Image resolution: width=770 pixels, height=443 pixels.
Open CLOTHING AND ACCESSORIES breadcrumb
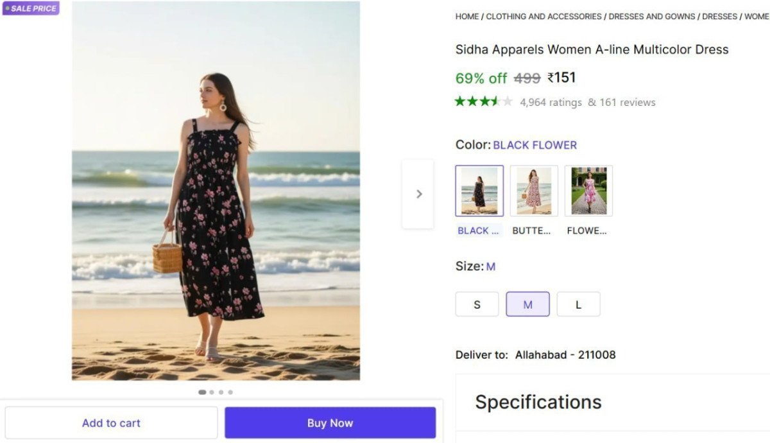544,16
